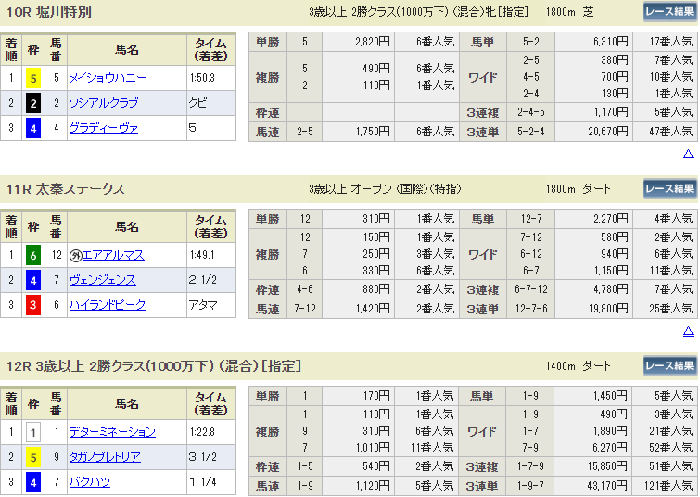The height and width of the screenshot is (497, 700).
Task: Click yellow frame 5 badge of メイショウハニー
Action: 33,79
